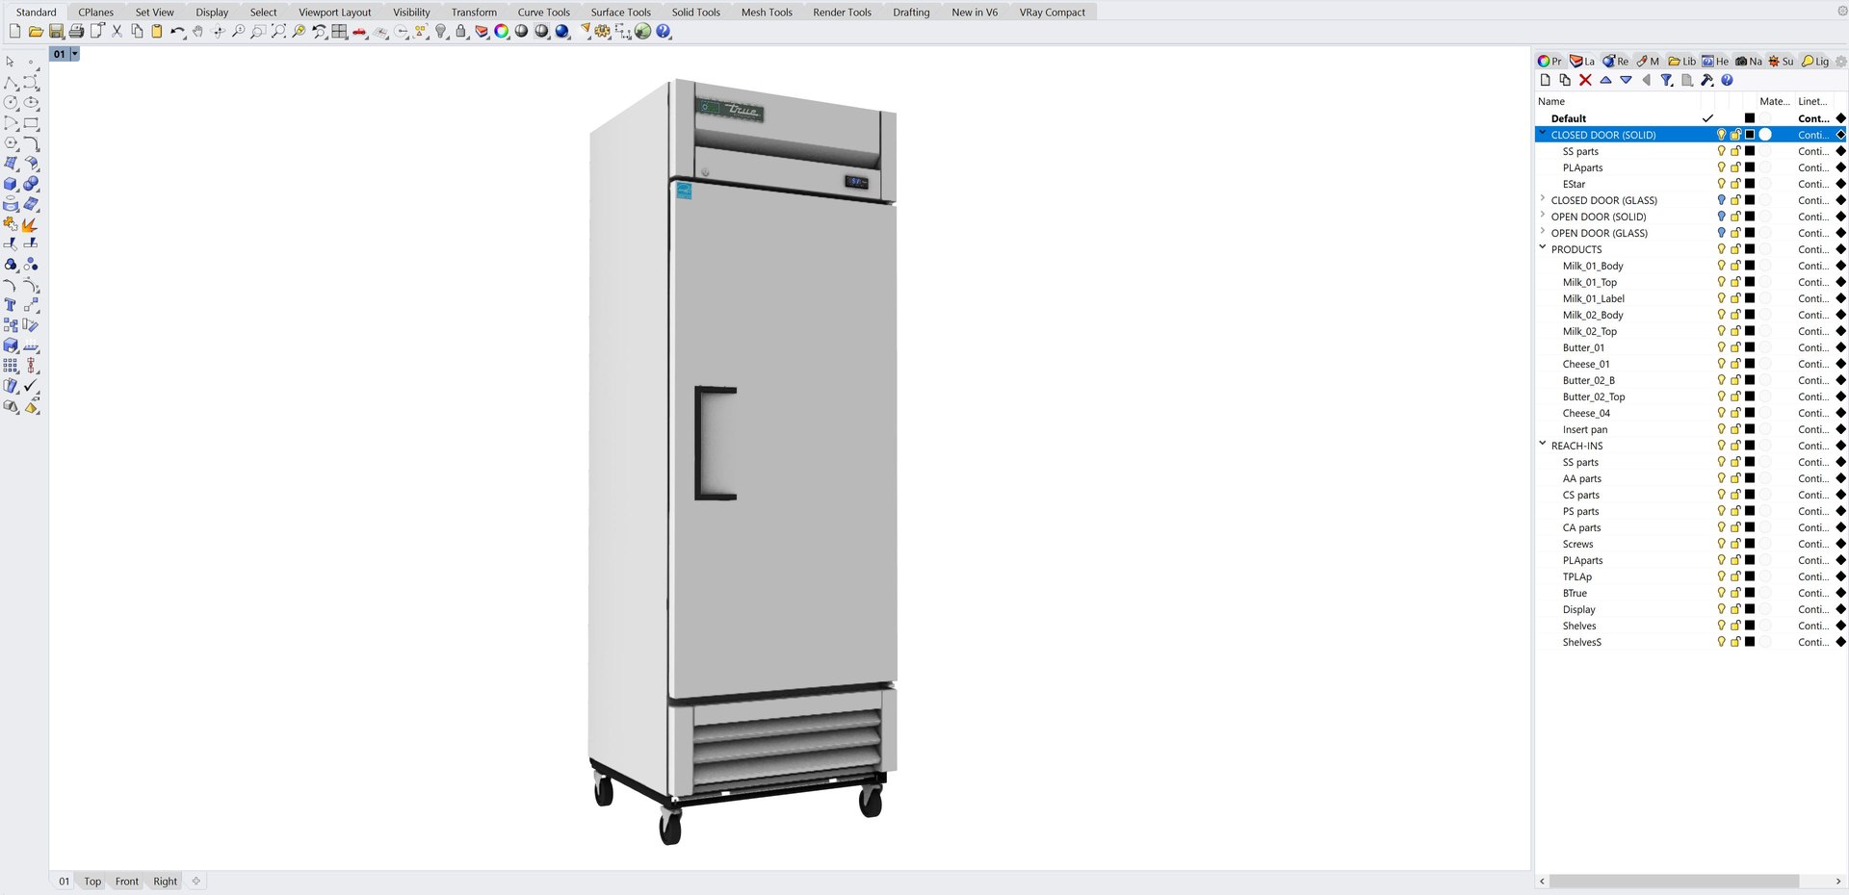Click color swatch of Default layer

coord(1750,118)
